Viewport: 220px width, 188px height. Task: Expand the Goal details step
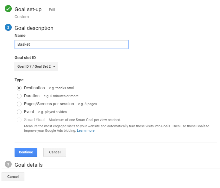point(28,165)
